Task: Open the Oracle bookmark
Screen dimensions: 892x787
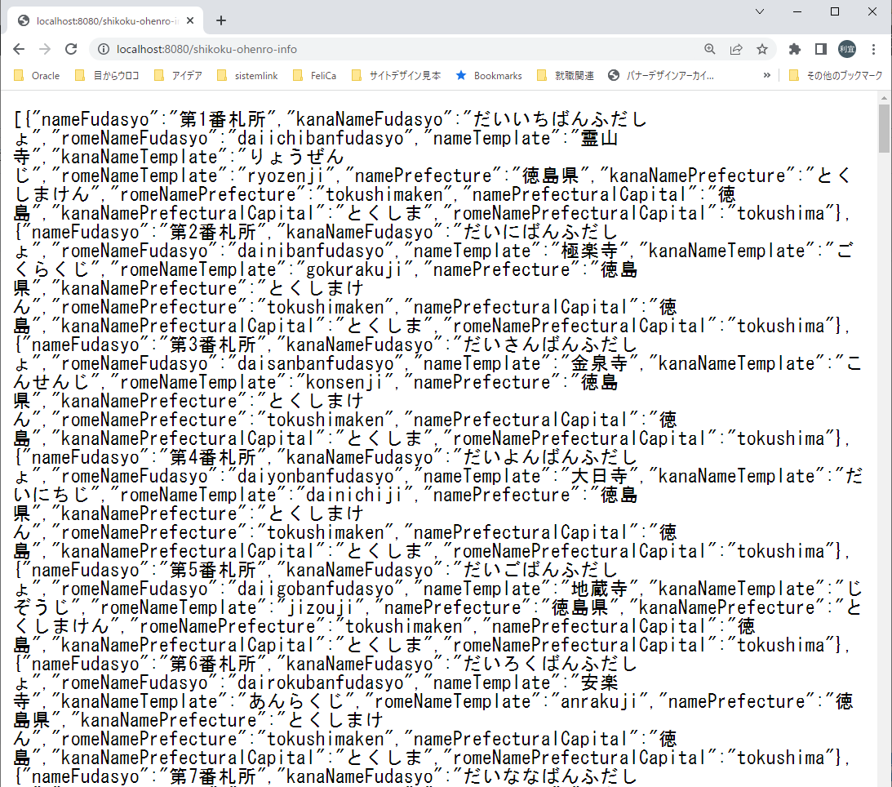Action: (x=36, y=75)
